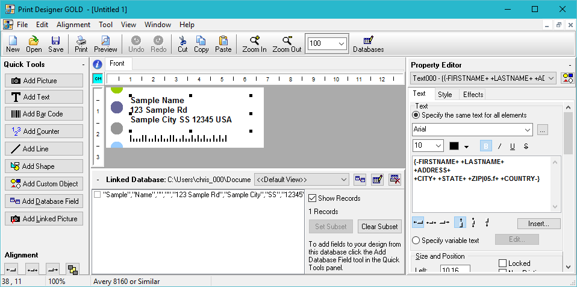Image resolution: width=577 pixels, height=287 pixels.
Task: Set top vertical text alignment
Action: coord(460,222)
